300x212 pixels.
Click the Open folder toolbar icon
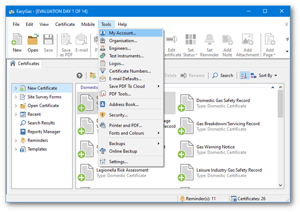click(x=33, y=43)
